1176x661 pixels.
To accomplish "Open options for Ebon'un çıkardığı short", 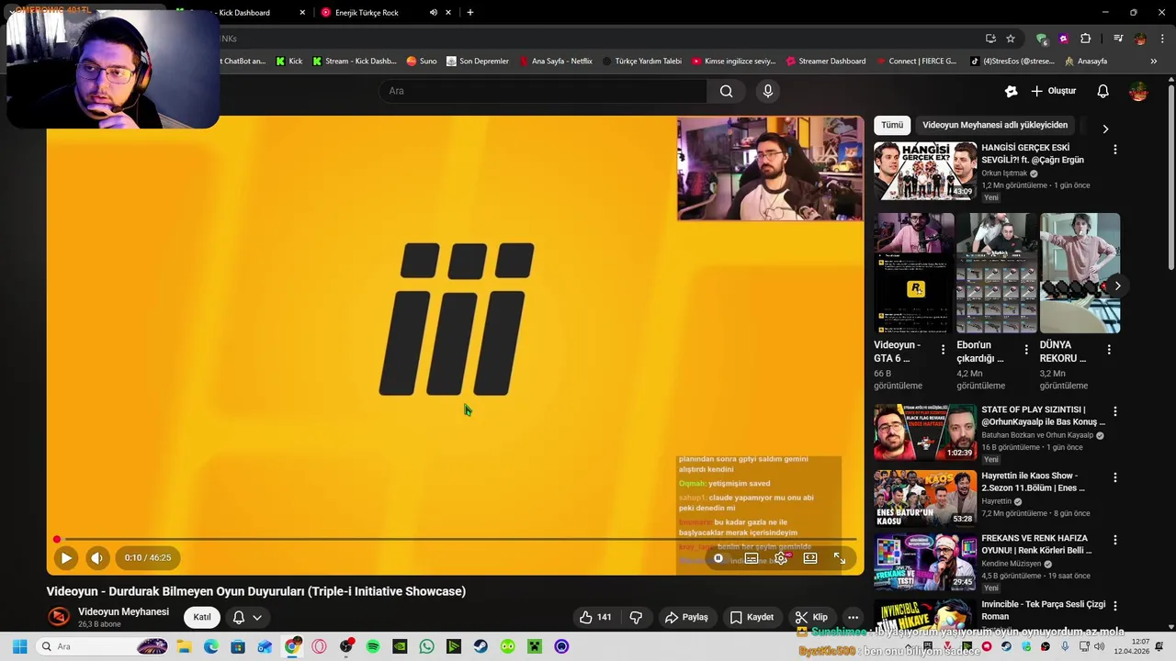I will tap(1025, 350).
